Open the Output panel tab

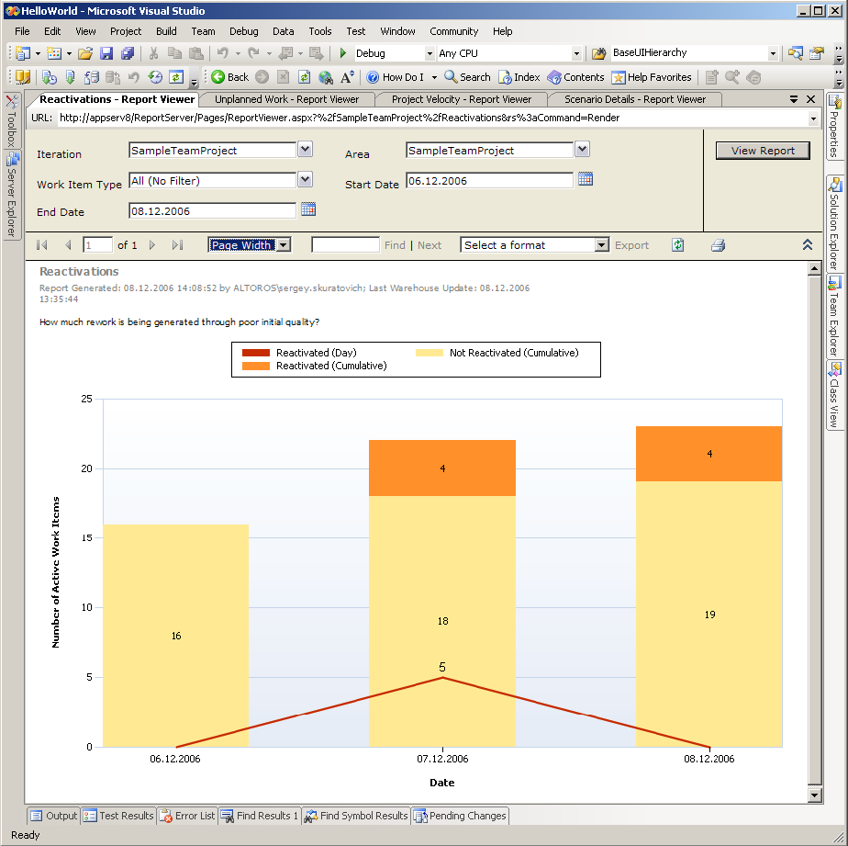pyautogui.click(x=53, y=815)
